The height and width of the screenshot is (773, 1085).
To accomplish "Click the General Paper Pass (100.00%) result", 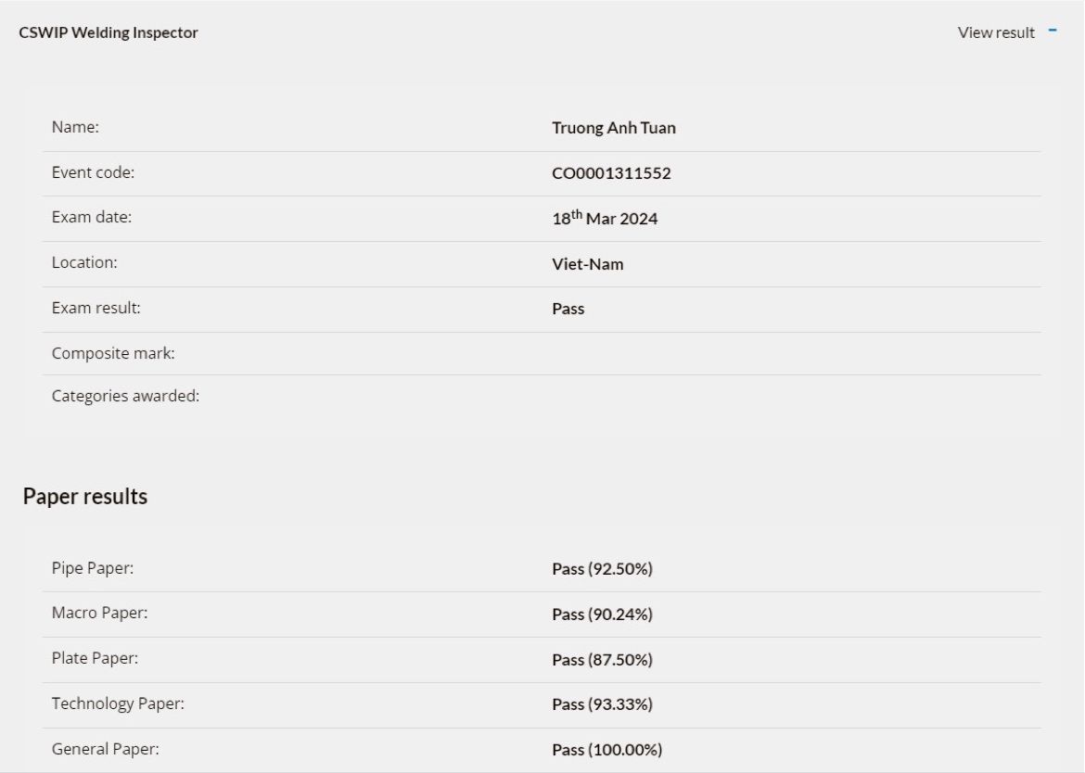I will (606, 750).
